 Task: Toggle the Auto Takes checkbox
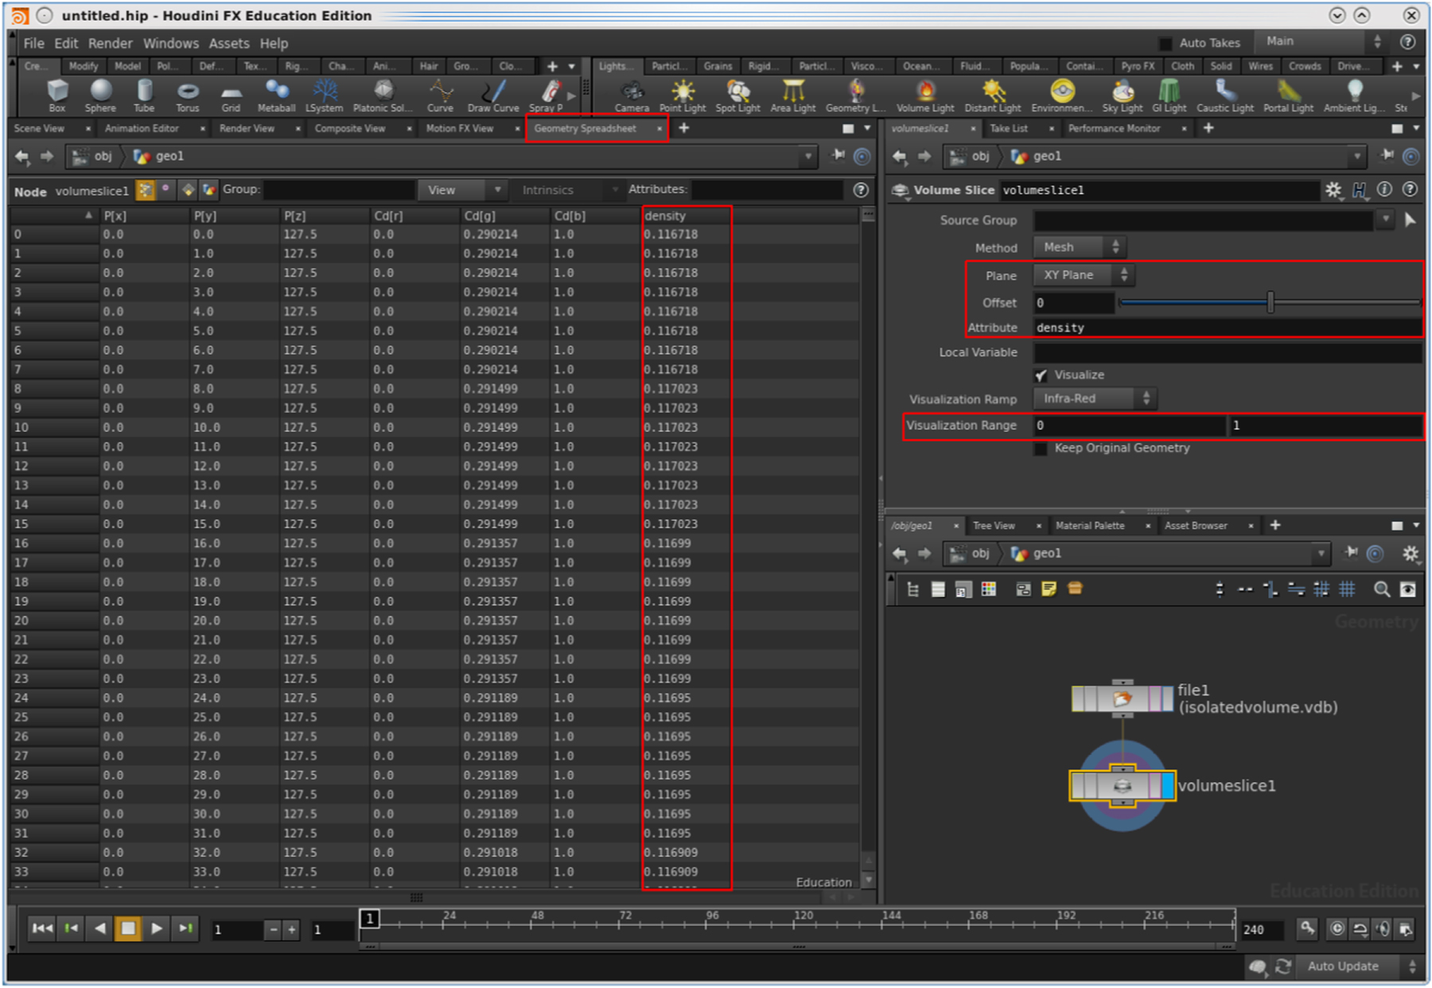(x=1165, y=43)
